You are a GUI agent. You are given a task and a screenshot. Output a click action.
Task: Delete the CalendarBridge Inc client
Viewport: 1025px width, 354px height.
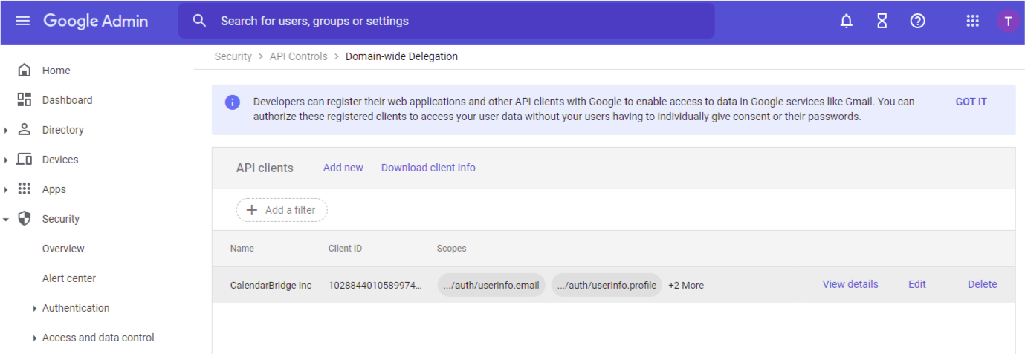(982, 284)
